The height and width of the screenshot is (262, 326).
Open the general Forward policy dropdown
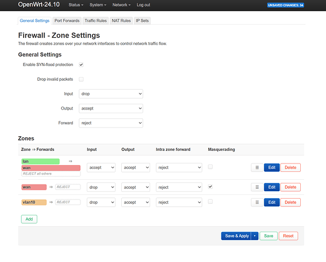click(111, 123)
